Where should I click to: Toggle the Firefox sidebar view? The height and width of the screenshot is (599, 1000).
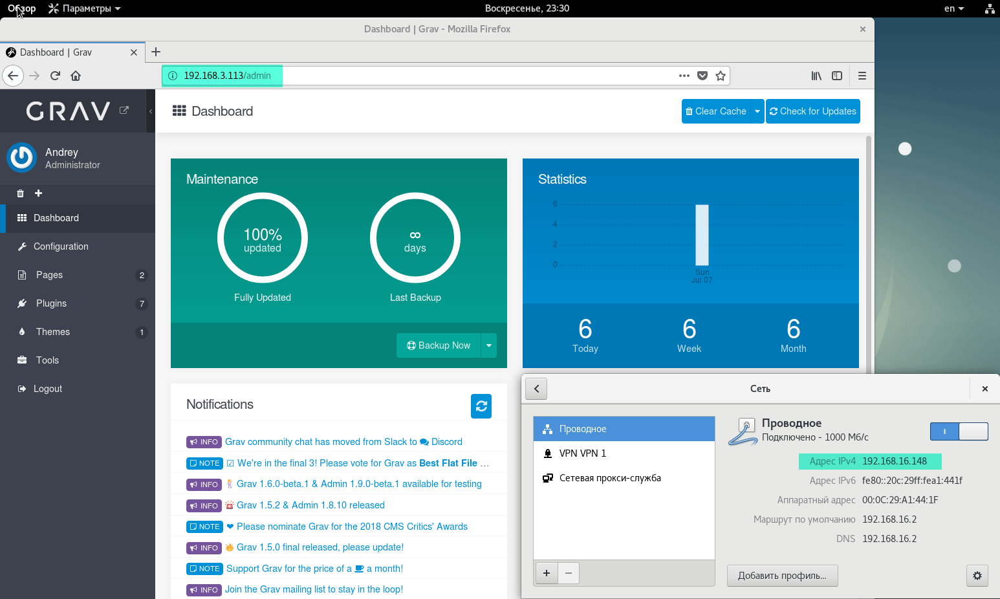837,76
